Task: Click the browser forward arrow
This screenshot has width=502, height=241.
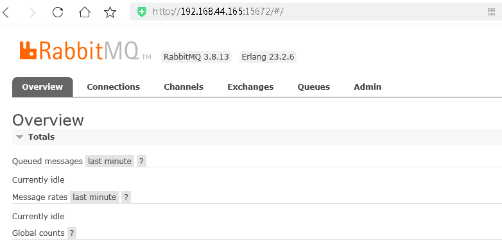Action: pyautogui.click(x=32, y=12)
